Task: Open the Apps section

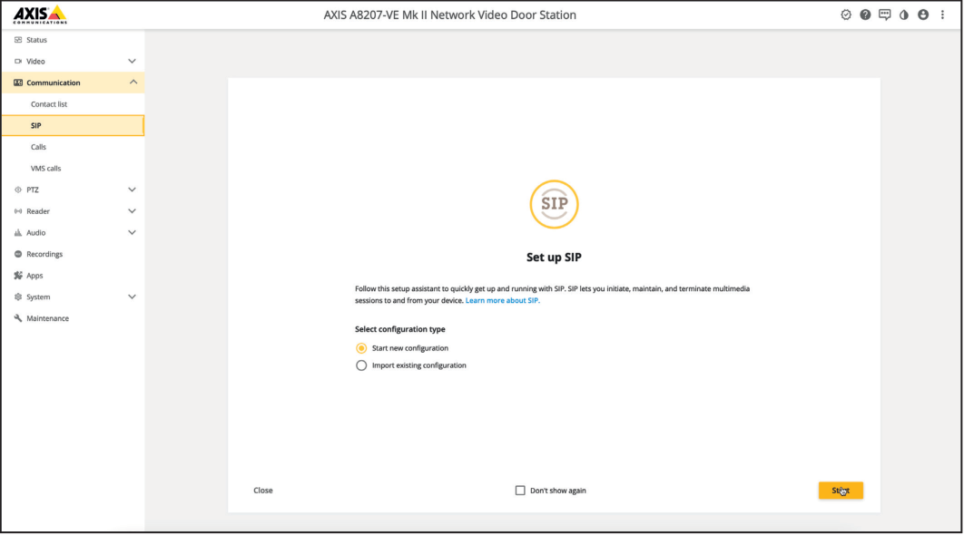Action: (34, 275)
